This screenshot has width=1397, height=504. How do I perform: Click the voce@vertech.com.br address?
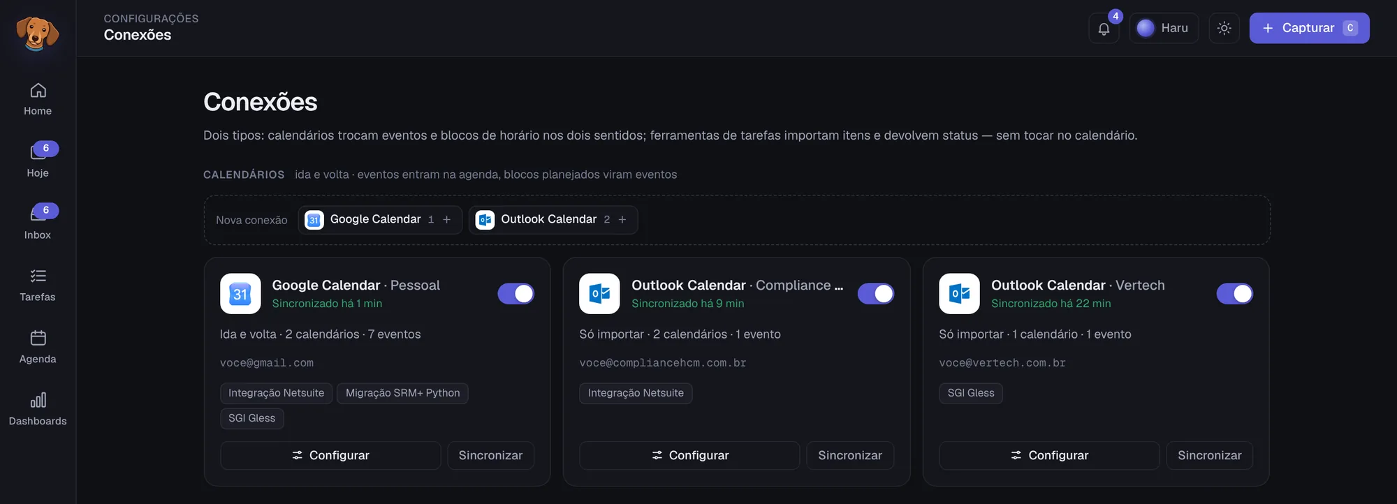tap(1002, 363)
